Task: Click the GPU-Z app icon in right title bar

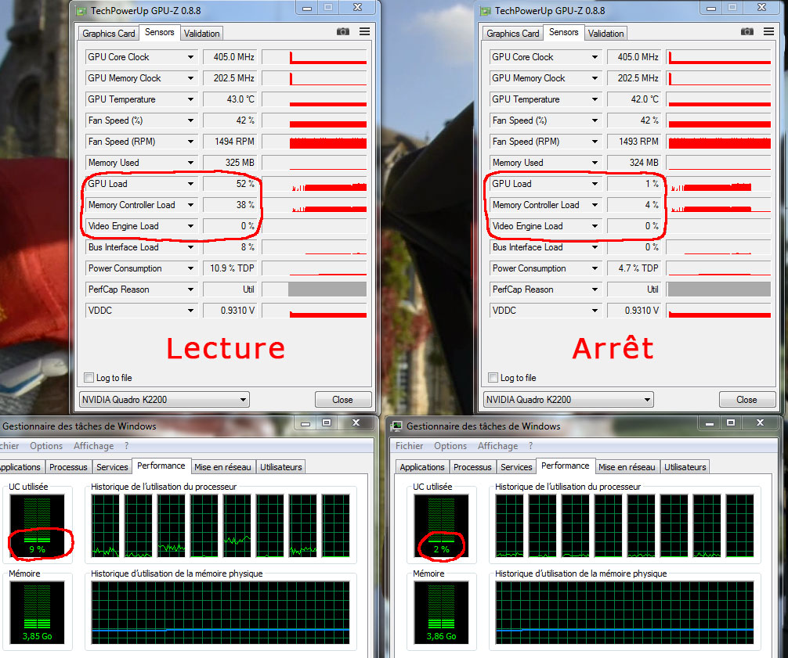Action: tap(486, 11)
